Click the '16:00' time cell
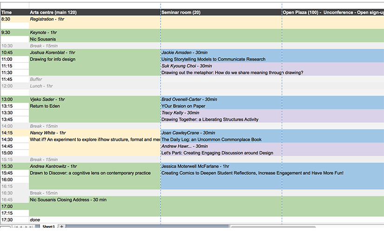Image resolution: width=384 pixels, height=237 pixels. [x=15, y=179]
